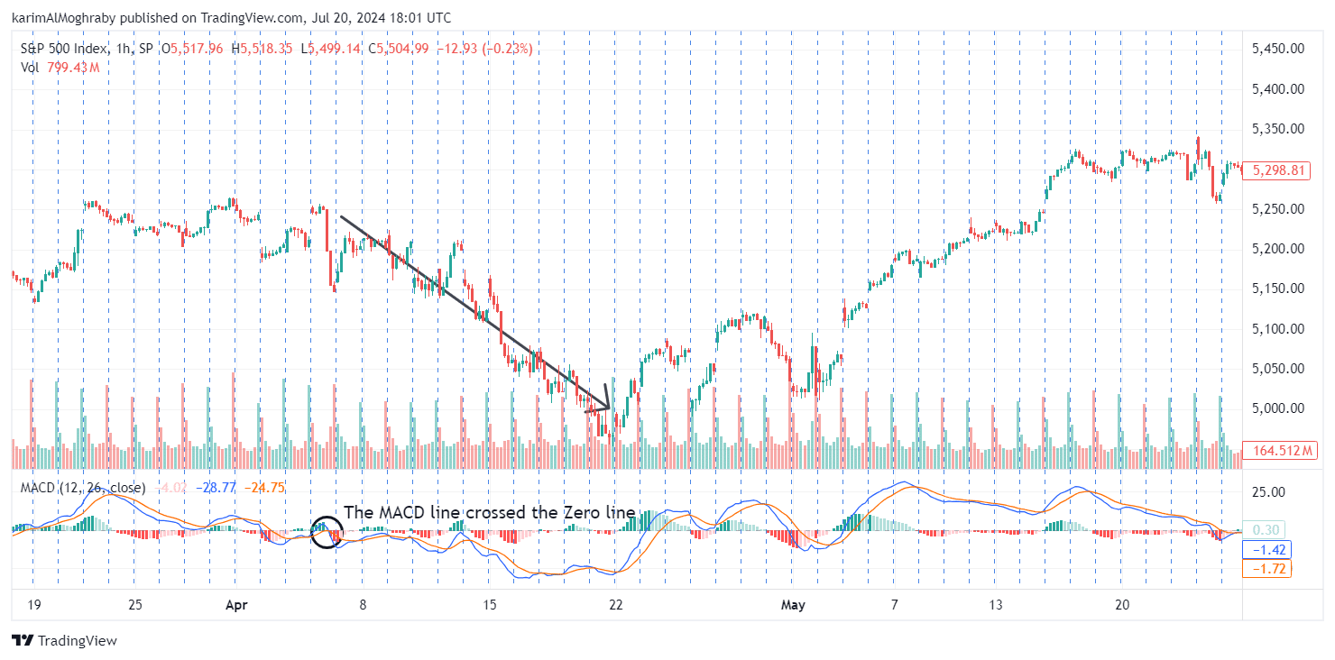Click the 13 date label on time axis
1335x660 pixels.
point(995,604)
